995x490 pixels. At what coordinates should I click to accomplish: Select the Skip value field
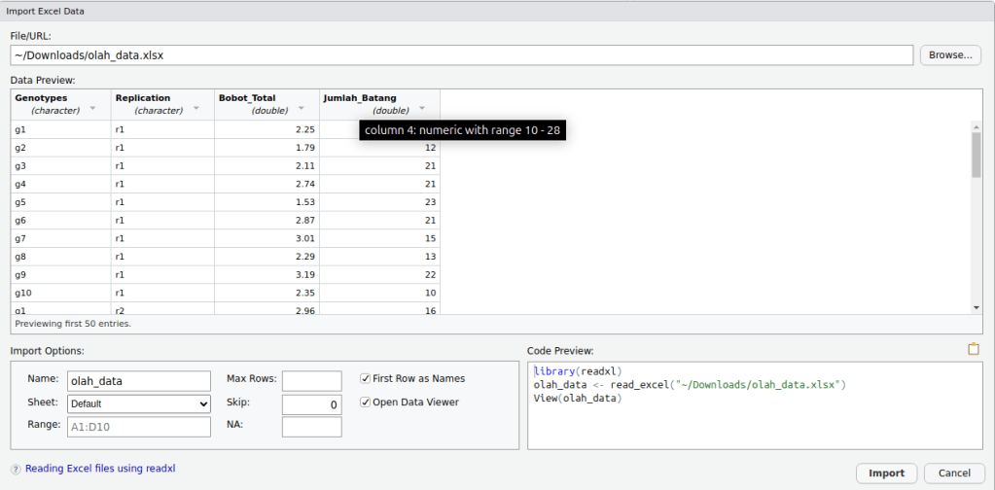[311, 404]
